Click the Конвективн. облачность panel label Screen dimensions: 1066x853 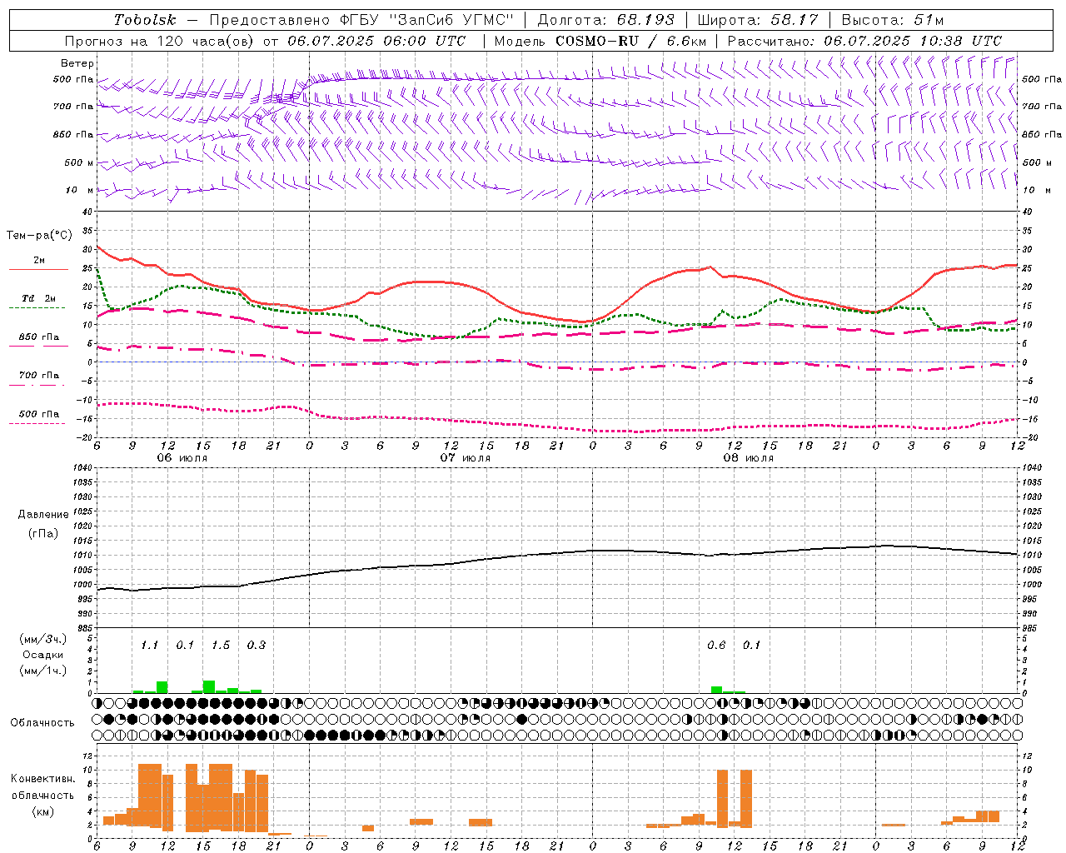(42, 787)
